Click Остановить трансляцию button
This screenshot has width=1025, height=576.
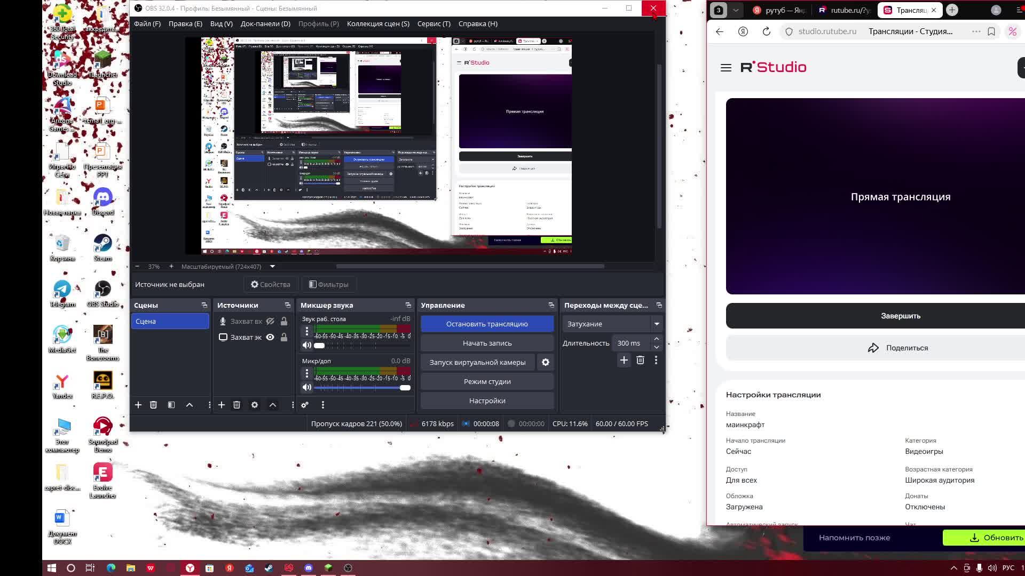pyautogui.click(x=487, y=324)
